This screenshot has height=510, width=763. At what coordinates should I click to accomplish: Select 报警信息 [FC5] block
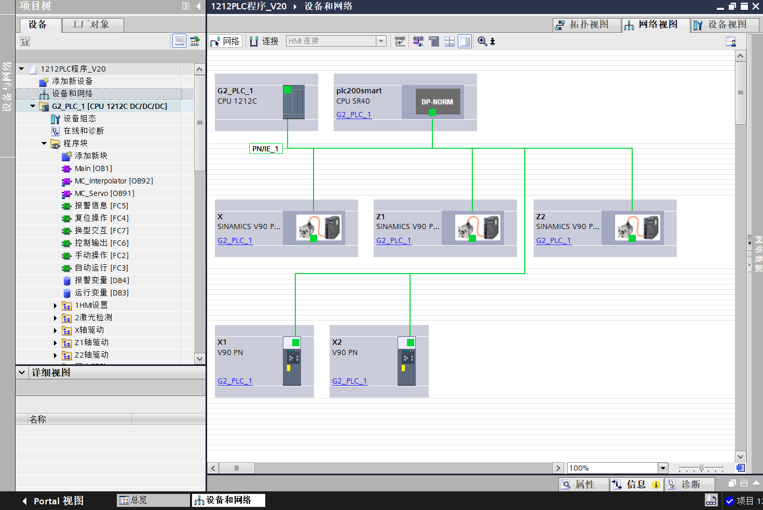click(101, 206)
